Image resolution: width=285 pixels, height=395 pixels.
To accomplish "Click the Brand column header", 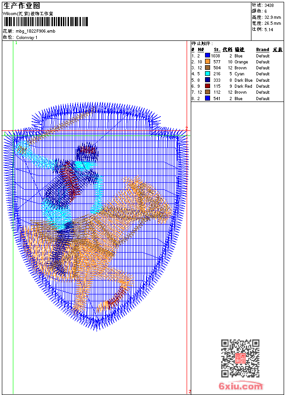I will pos(262,50).
